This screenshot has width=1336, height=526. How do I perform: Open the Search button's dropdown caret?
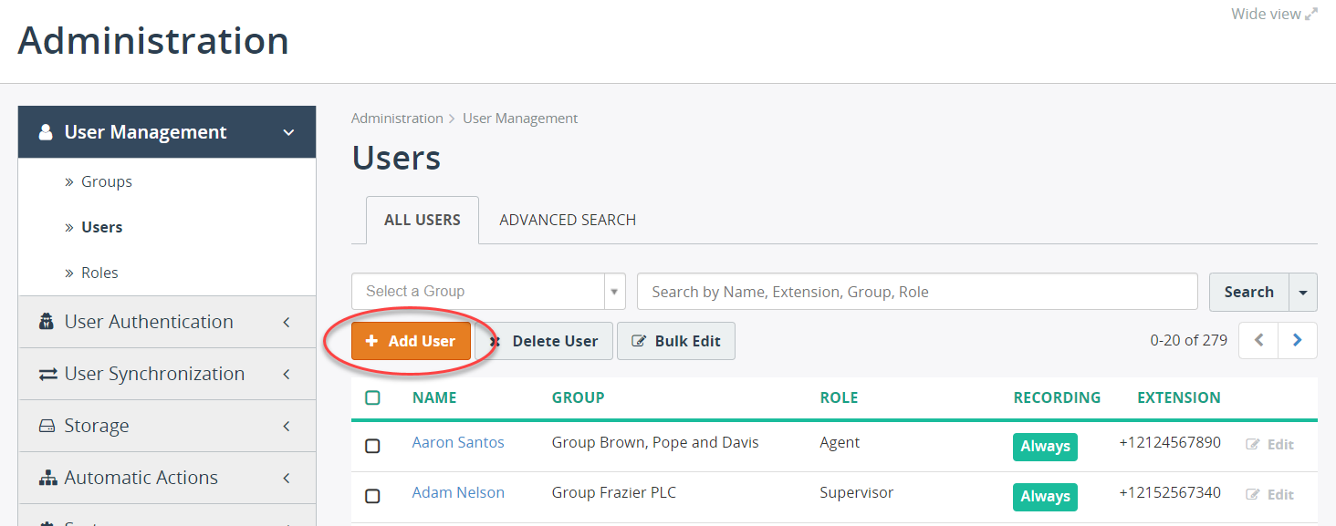point(1303,293)
